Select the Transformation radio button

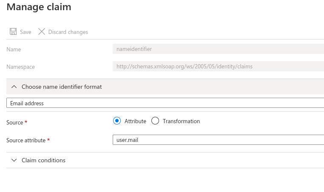(x=155, y=121)
